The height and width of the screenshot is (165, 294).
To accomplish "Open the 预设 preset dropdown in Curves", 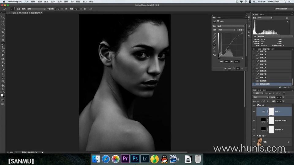I will pos(231,26).
